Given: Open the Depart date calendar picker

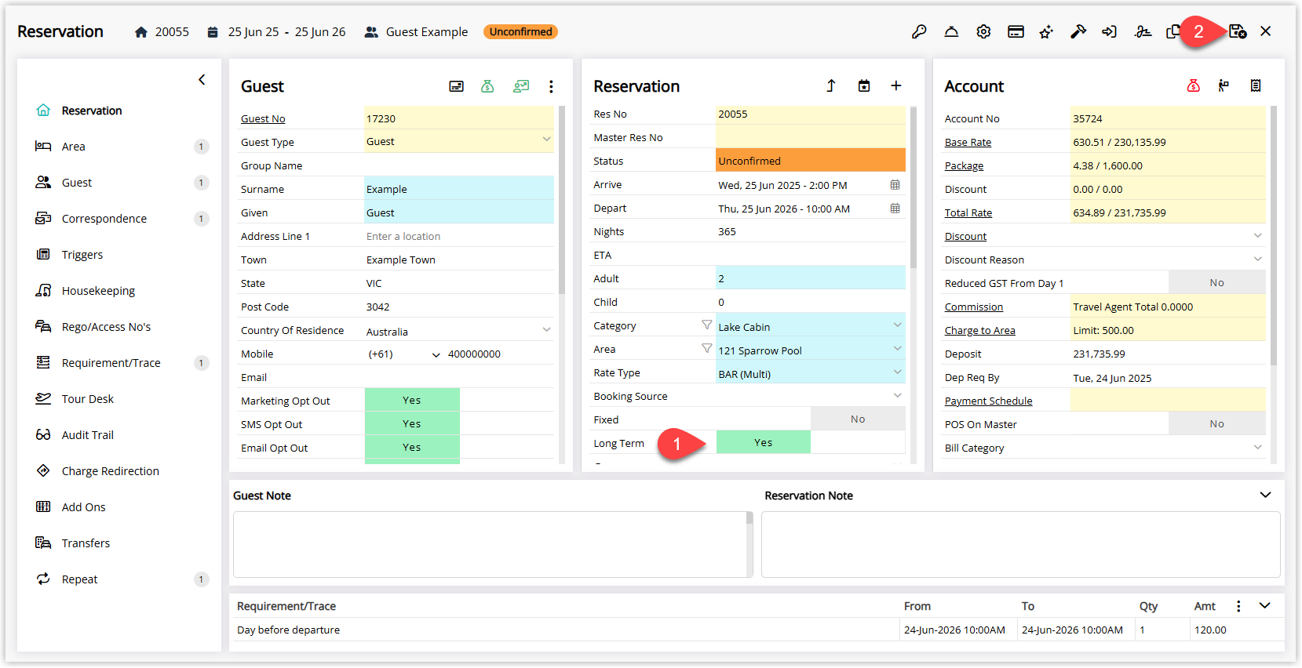Looking at the screenshot, I should click(x=895, y=209).
